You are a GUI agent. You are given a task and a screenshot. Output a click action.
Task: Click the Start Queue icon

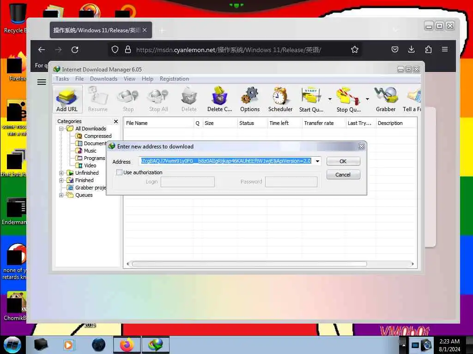pyautogui.click(x=311, y=99)
